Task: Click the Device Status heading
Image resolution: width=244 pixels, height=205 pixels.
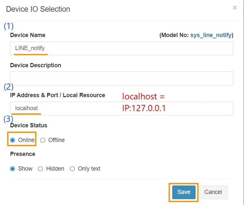Action: [x=29, y=125]
